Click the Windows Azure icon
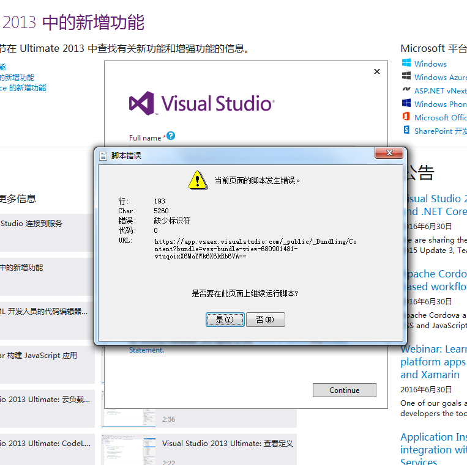Image resolution: width=467 pixels, height=465 pixels. 406,76
